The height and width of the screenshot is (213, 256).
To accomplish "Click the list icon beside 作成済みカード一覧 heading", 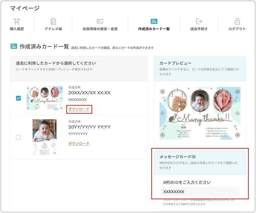I will (14, 46).
